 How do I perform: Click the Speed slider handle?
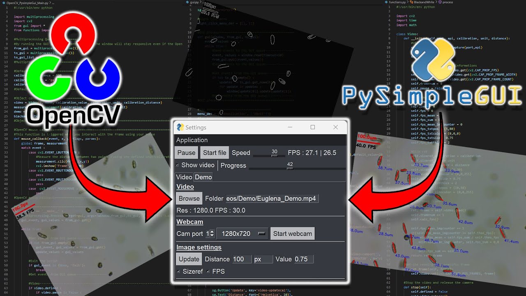pyautogui.click(x=274, y=156)
